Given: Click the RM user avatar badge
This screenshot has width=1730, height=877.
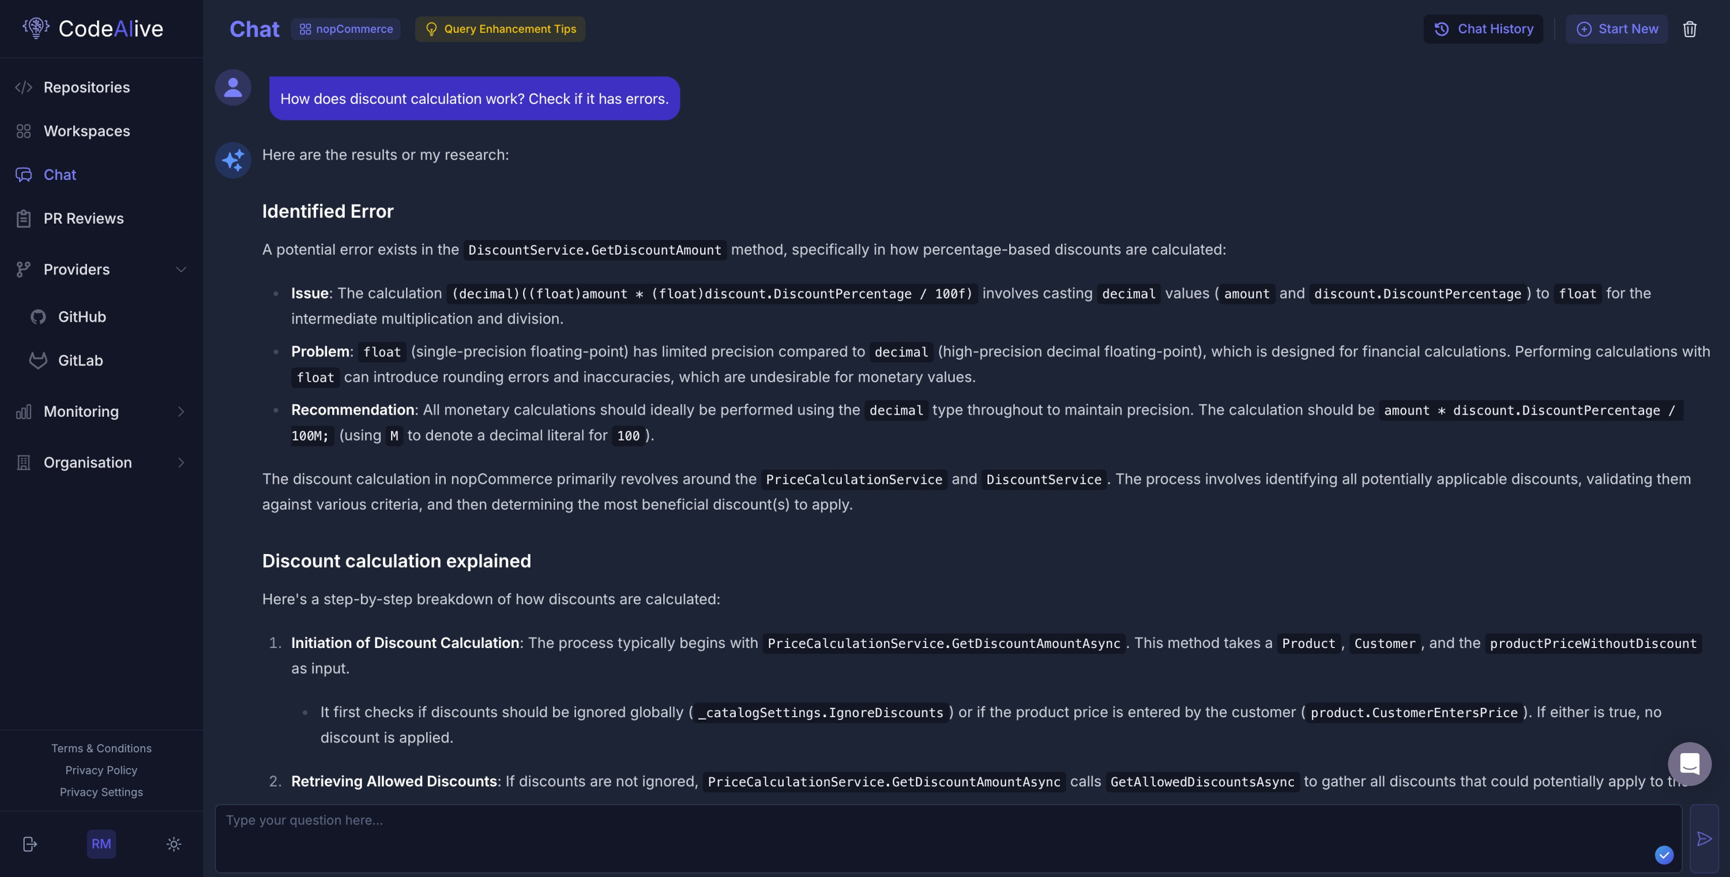Looking at the screenshot, I should click(101, 844).
